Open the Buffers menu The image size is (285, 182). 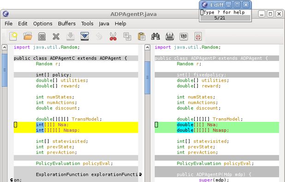point(67,24)
